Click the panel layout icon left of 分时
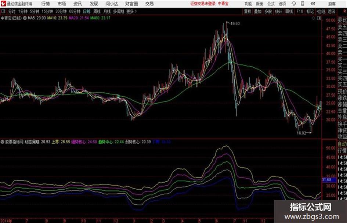The image size is (347, 223). [3, 11]
